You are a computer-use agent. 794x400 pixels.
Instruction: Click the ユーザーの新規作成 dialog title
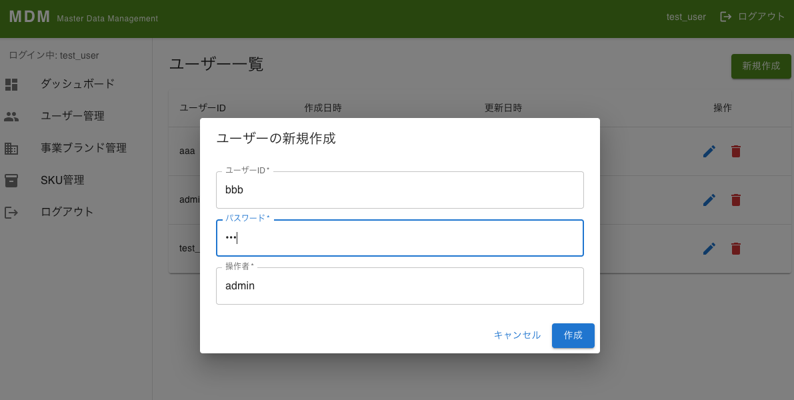(276, 138)
